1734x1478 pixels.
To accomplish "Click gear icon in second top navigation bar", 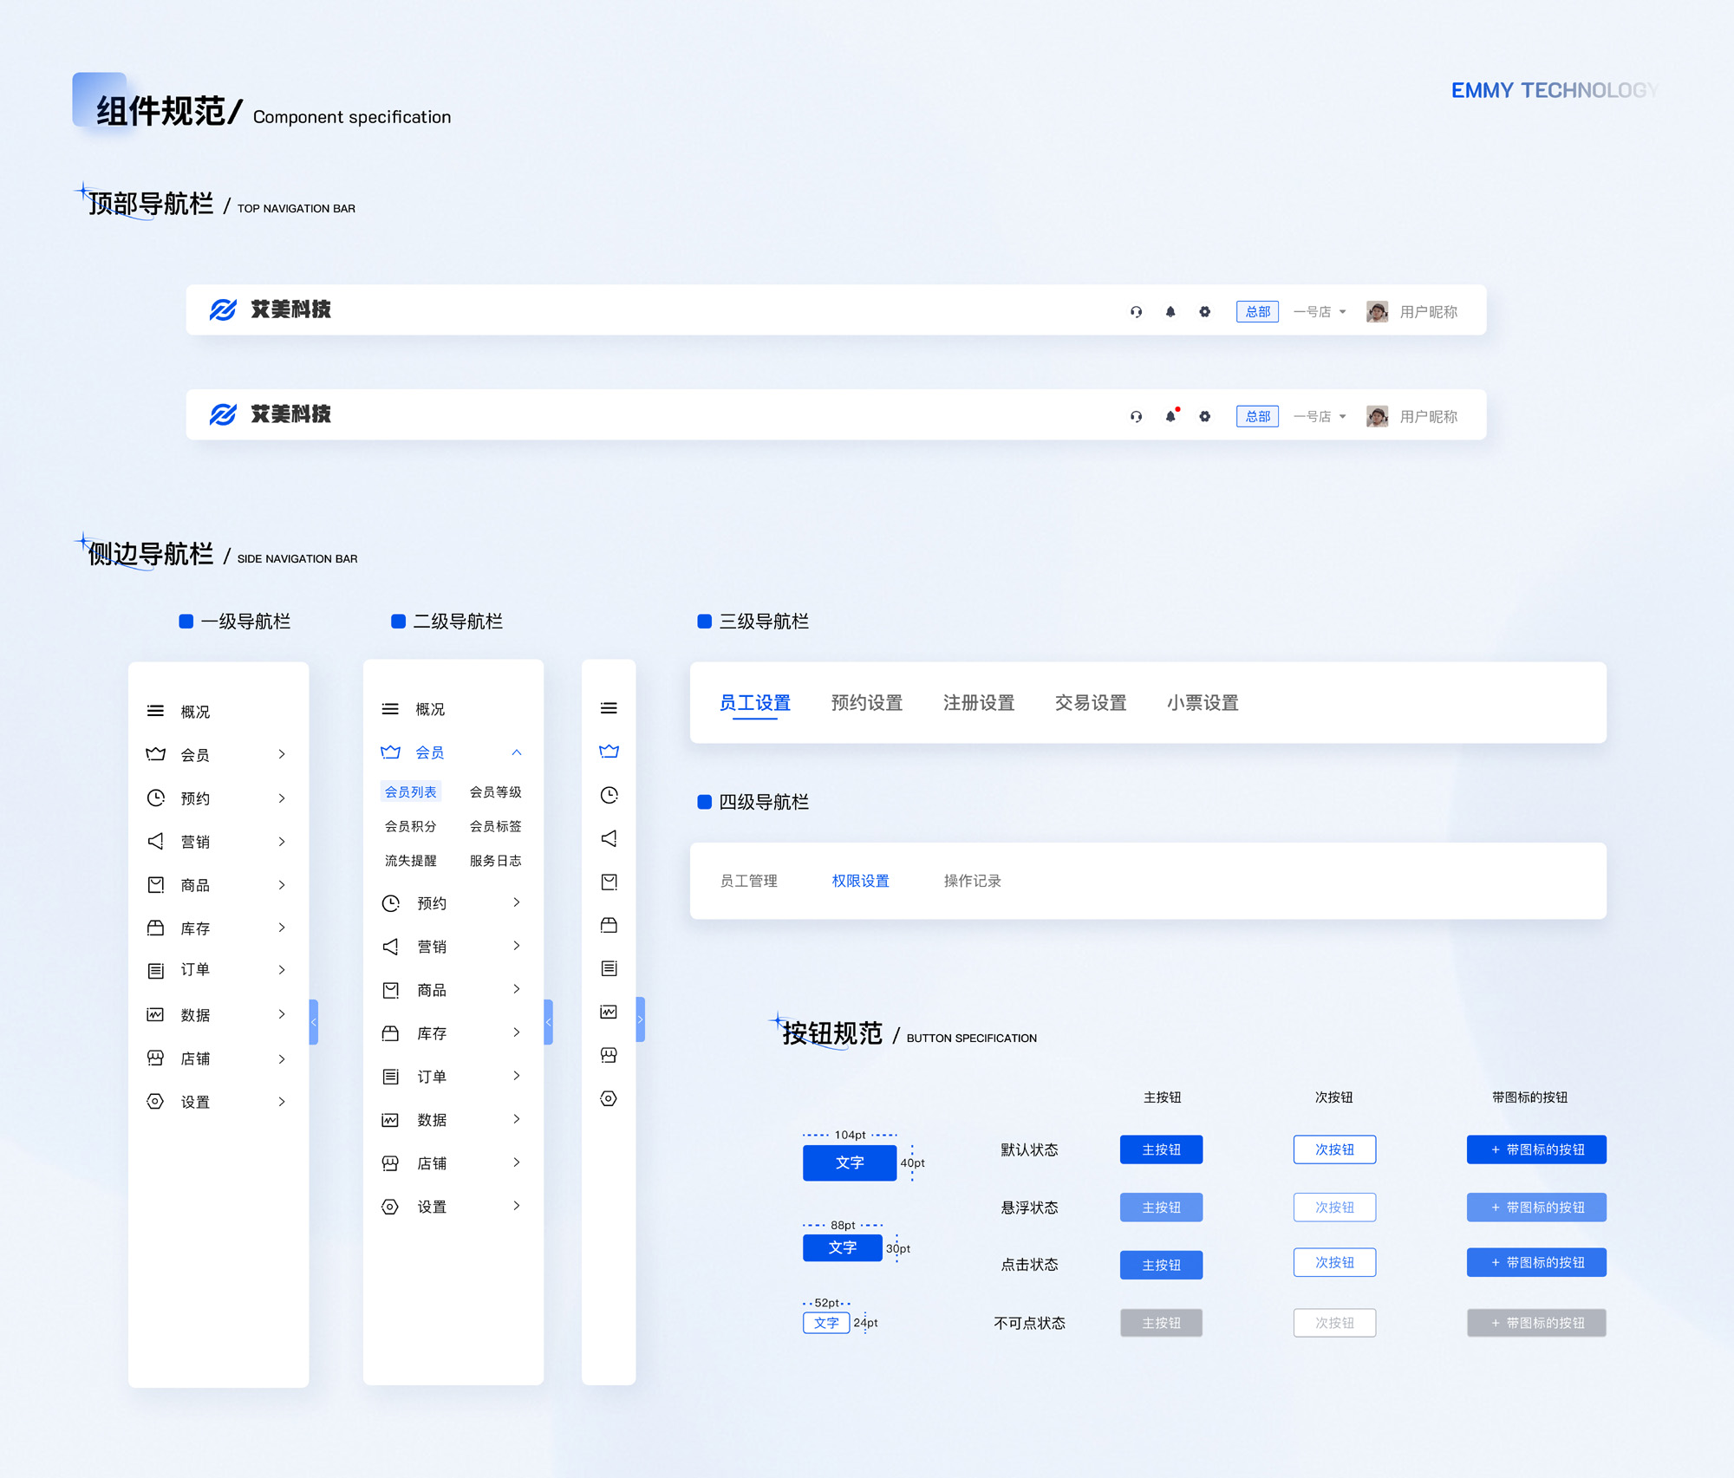I will pyautogui.click(x=1204, y=417).
